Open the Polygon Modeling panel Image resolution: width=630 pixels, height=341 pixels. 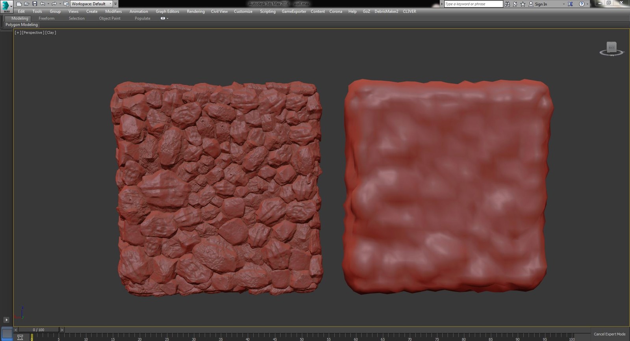click(22, 24)
